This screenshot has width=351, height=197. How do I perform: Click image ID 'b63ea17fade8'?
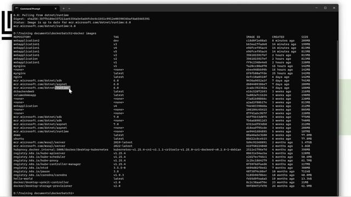click(257, 44)
